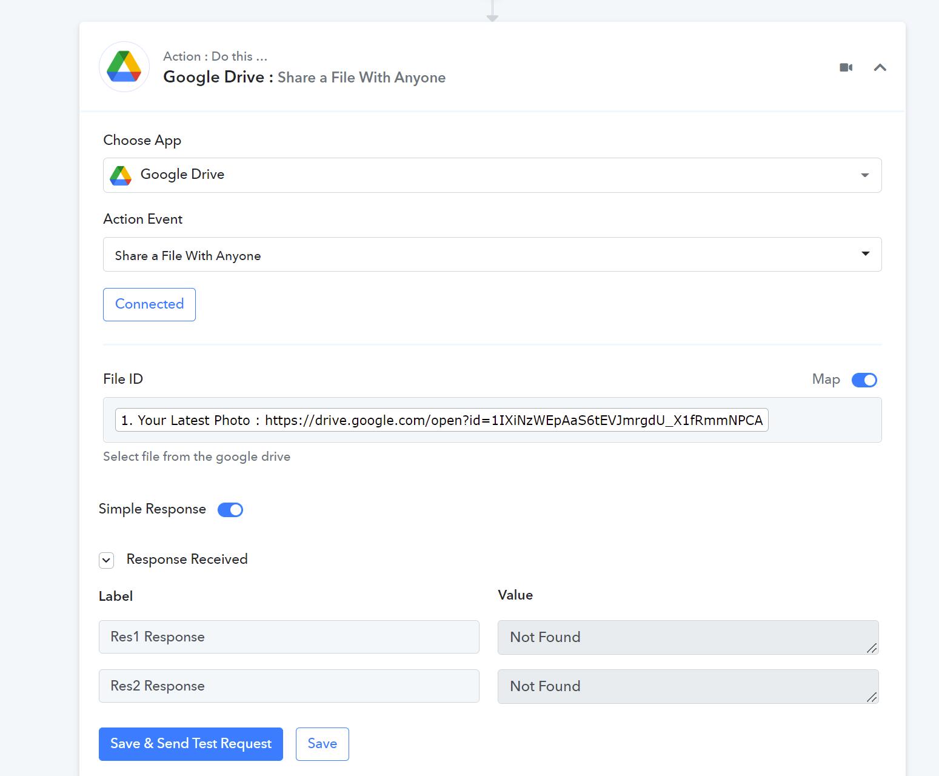Click the 'File ID' label
This screenshot has height=776, width=939.
[x=123, y=379]
